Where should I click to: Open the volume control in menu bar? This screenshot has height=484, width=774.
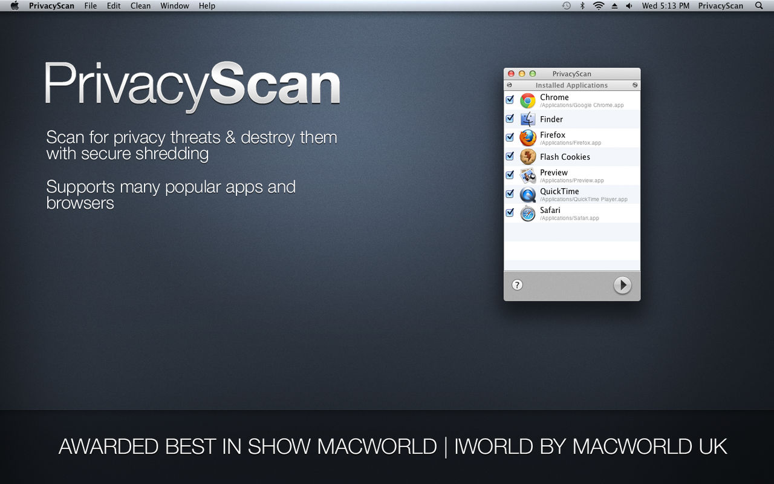coord(629,5)
